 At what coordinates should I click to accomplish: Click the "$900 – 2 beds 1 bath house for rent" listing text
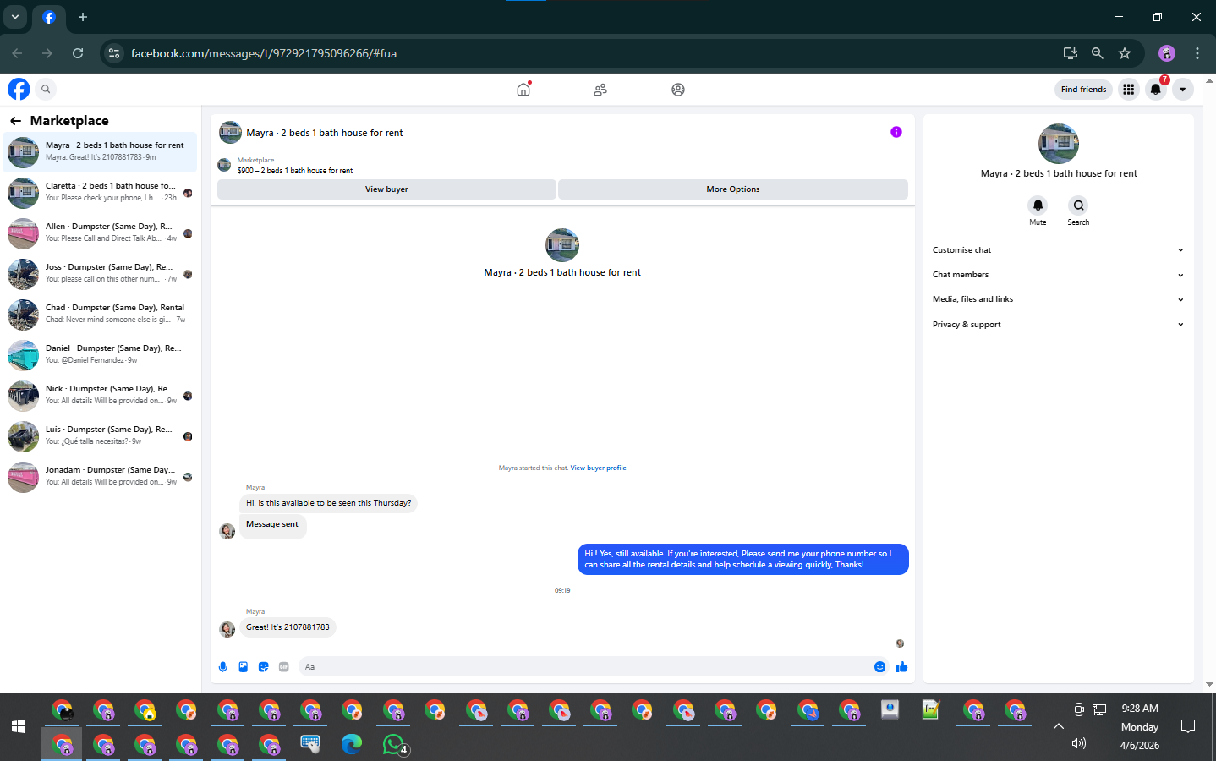pos(295,171)
